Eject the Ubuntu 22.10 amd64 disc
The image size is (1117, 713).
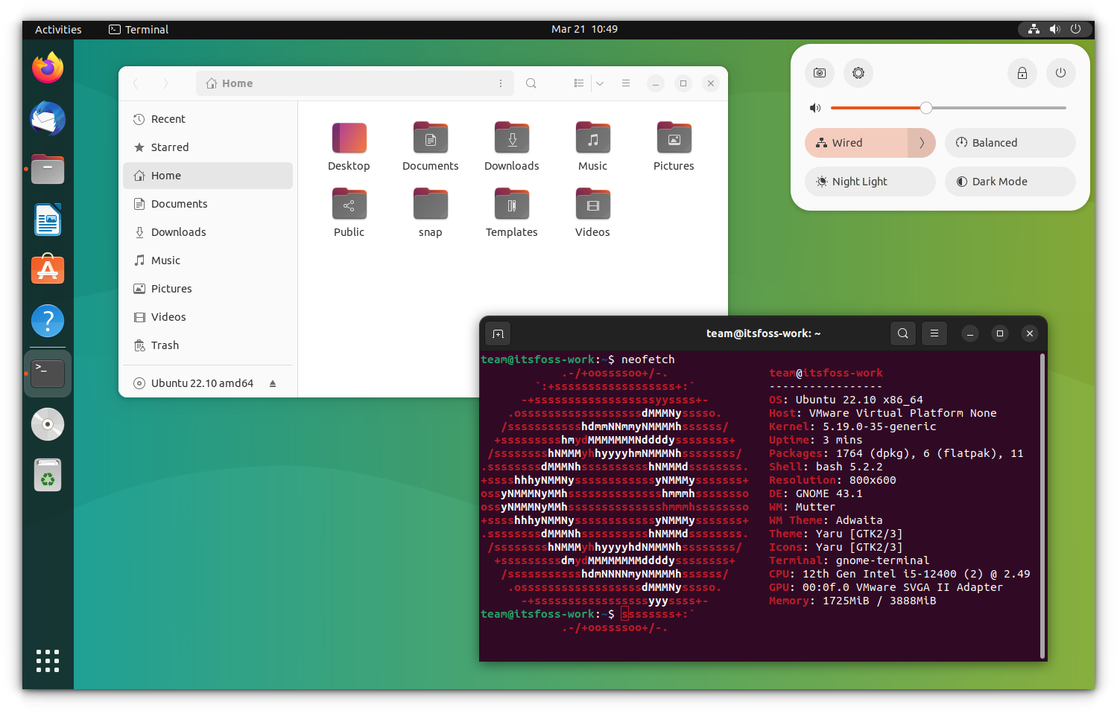coord(273,383)
